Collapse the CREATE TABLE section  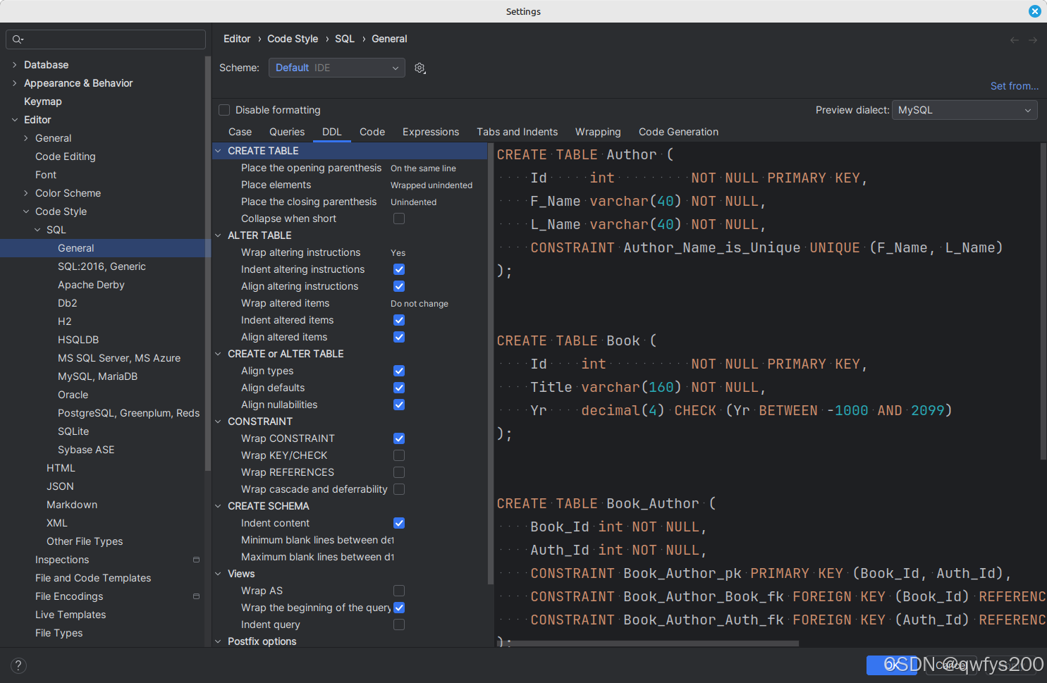219,151
